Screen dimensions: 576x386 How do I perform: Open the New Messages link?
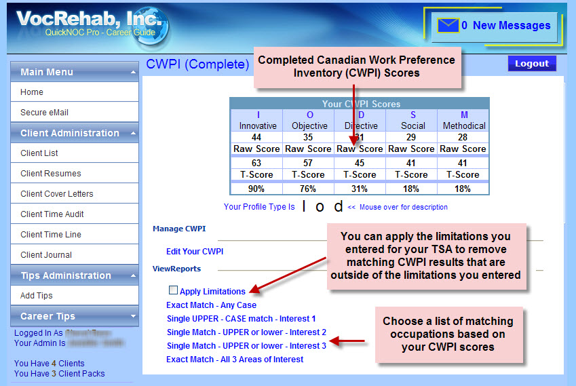click(511, 26)
